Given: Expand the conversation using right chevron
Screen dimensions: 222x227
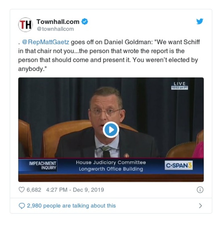Looking at the screenshot, I should coord(200,206).
